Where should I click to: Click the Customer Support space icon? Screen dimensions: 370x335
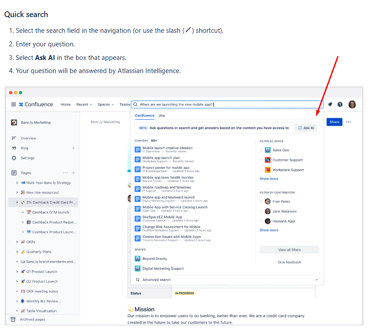point(268,160)
